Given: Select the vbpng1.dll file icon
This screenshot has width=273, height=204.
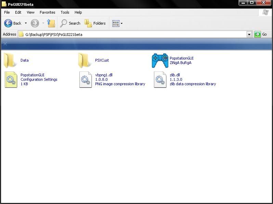Looking at the screenshot, I should pos(85,79).
